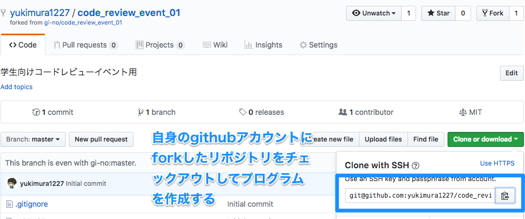
Task: Click New pull request button
Action: [x=101, y=139]
